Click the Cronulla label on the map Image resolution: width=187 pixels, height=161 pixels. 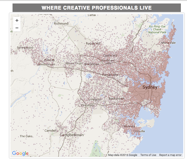(x=139, y=131)
